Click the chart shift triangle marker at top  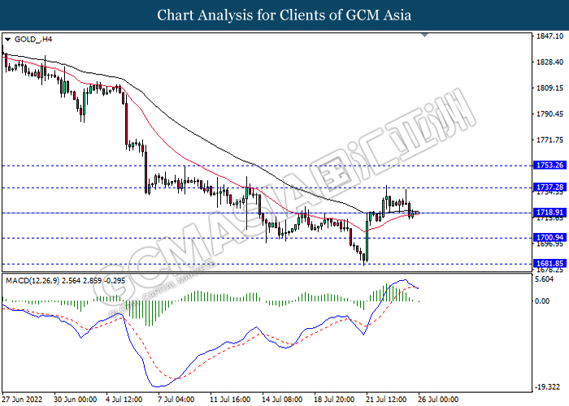click(x=425, y=35)
